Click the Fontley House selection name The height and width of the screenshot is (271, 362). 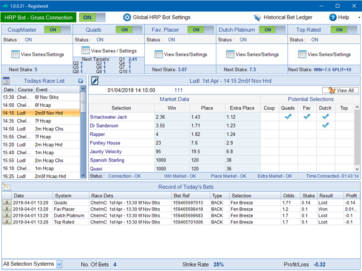pyautogui.click(x=105, y=143)
